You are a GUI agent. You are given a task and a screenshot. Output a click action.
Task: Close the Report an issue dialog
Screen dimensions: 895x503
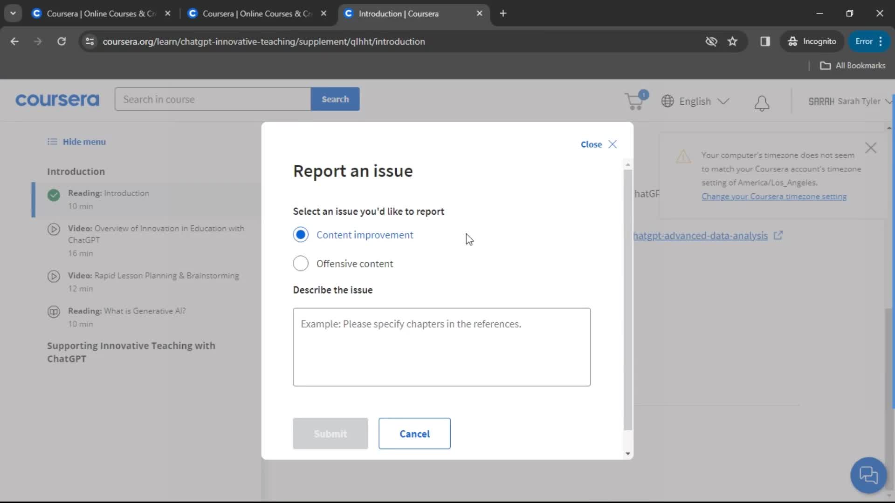coord(612,144)
